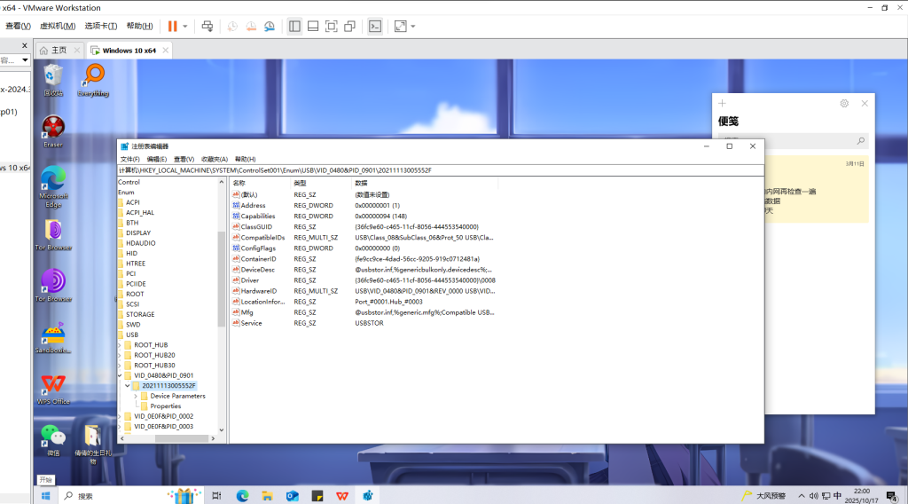Open the Everything search desktop icon
The width and height of the screenshot is (908, 504).
tap(93, 80)
